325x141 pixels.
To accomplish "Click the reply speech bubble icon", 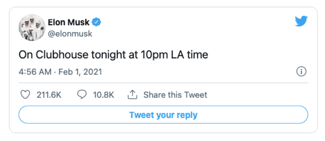I will tap(81, 94).
